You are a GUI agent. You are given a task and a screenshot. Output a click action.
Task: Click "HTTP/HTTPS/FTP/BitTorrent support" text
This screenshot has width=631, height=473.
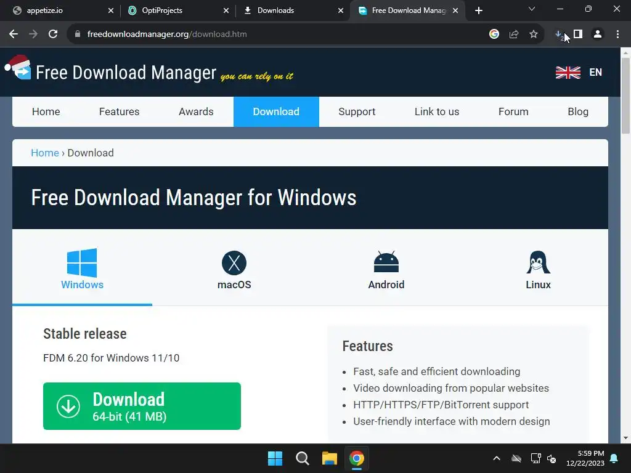coord(441,405)
